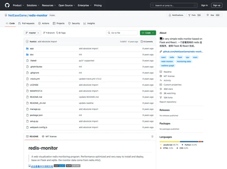Click the README outline icon on right
227x169 pixels.
151,136
